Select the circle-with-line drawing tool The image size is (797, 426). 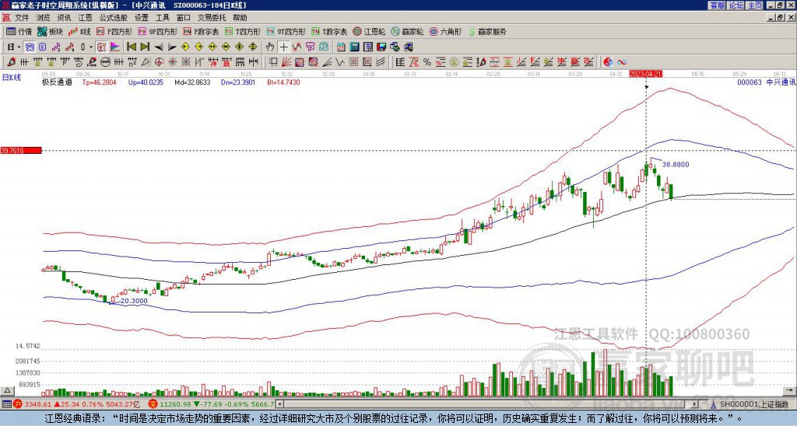coord(106,62)
